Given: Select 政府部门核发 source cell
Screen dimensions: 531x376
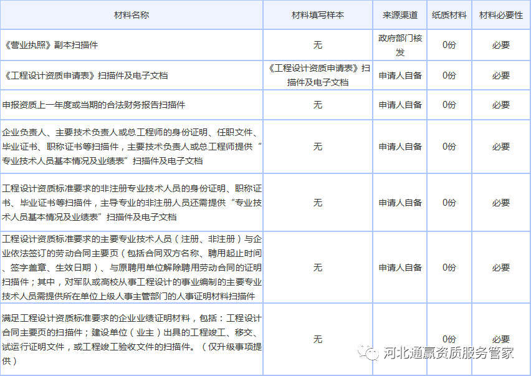Looking at the screenshot, I should point(400,45).
